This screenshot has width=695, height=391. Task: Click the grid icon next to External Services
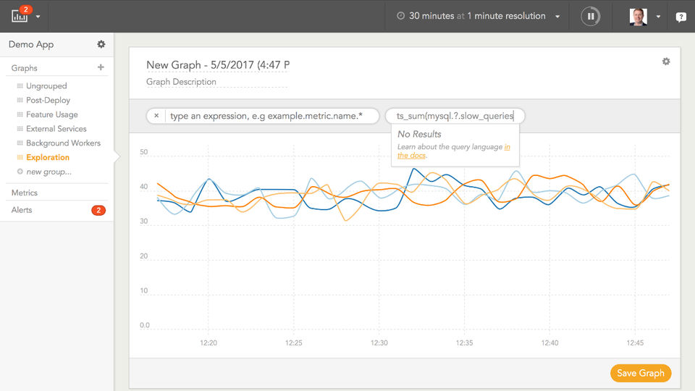(20, 129)
